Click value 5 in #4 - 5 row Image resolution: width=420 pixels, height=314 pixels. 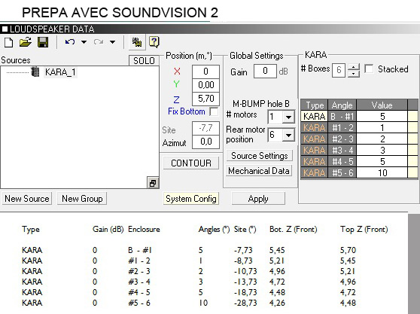[382, 161]
